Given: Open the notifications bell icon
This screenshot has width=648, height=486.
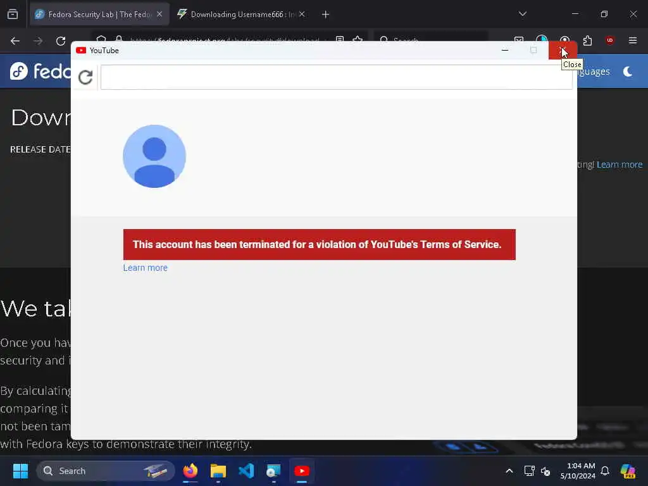Looking at the screenshot, I should (x=605, y=471).
